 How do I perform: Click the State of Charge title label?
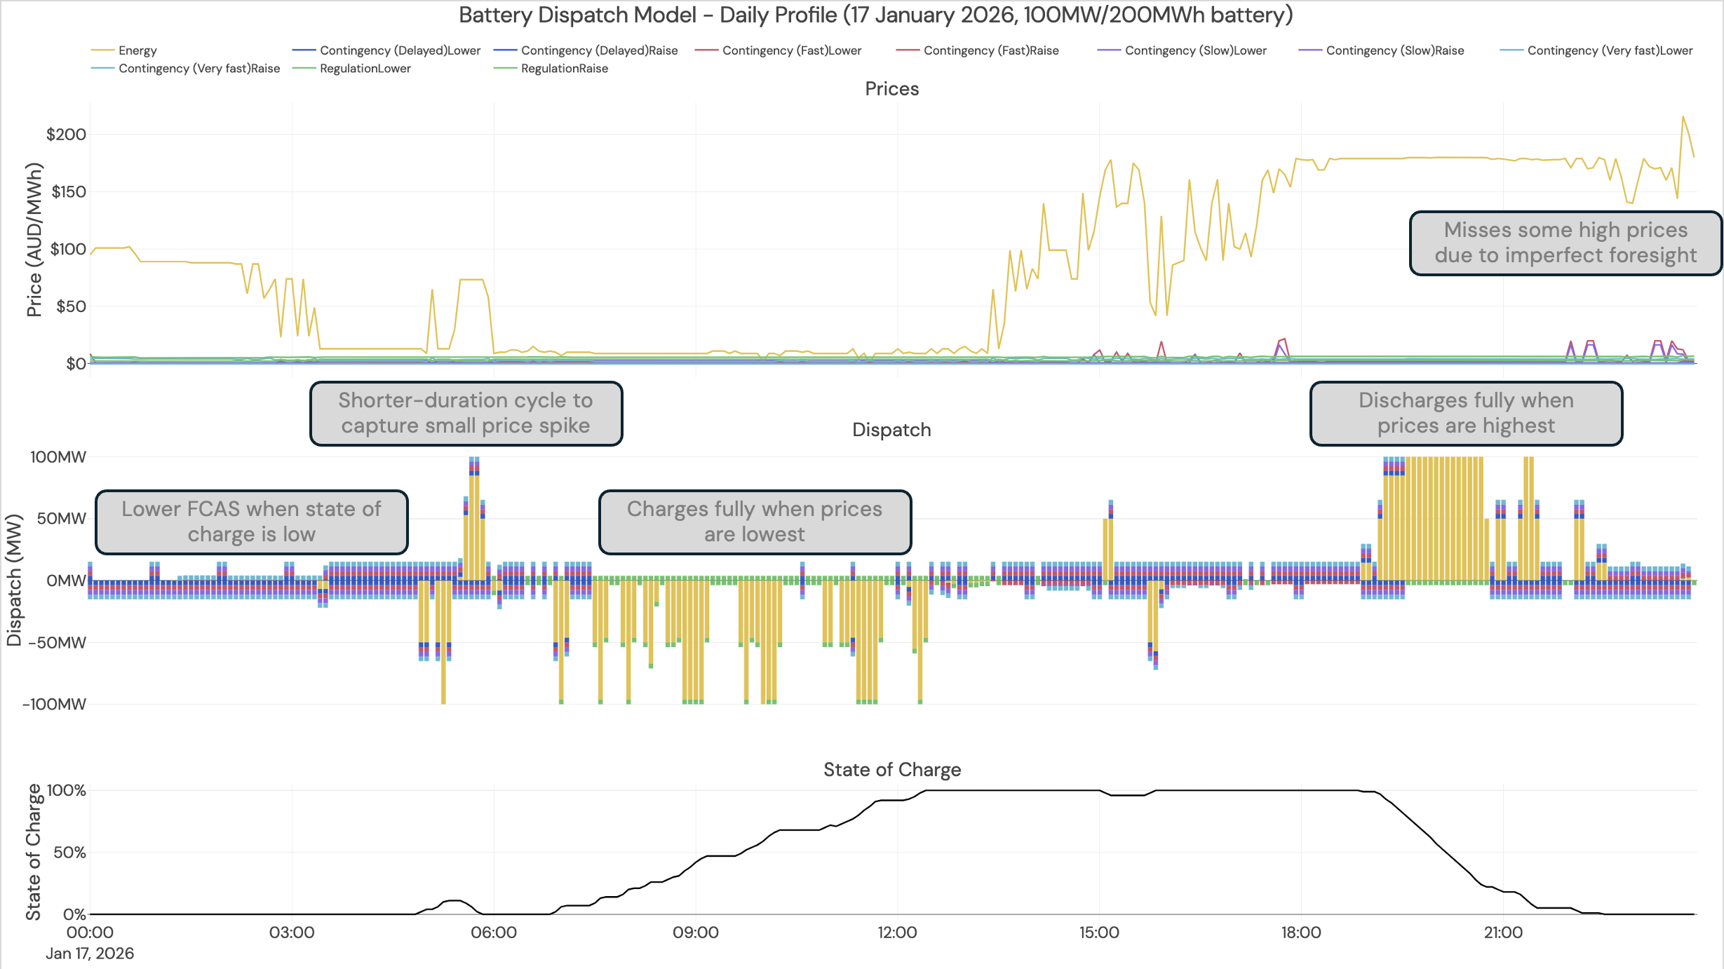pyautogui.click(x=892, y=769)
